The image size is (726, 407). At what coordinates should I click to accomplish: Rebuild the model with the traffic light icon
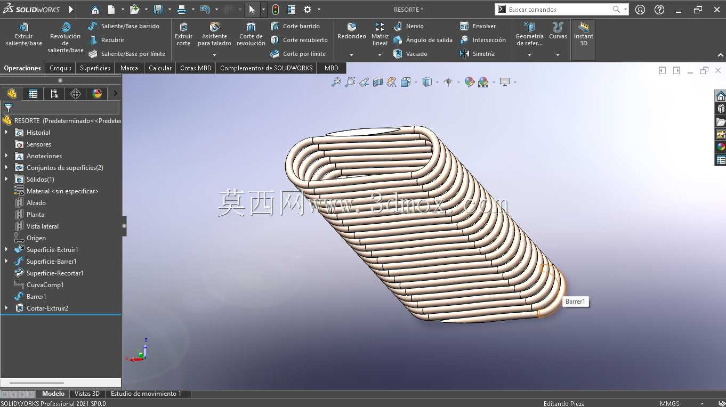click(276, 10)
